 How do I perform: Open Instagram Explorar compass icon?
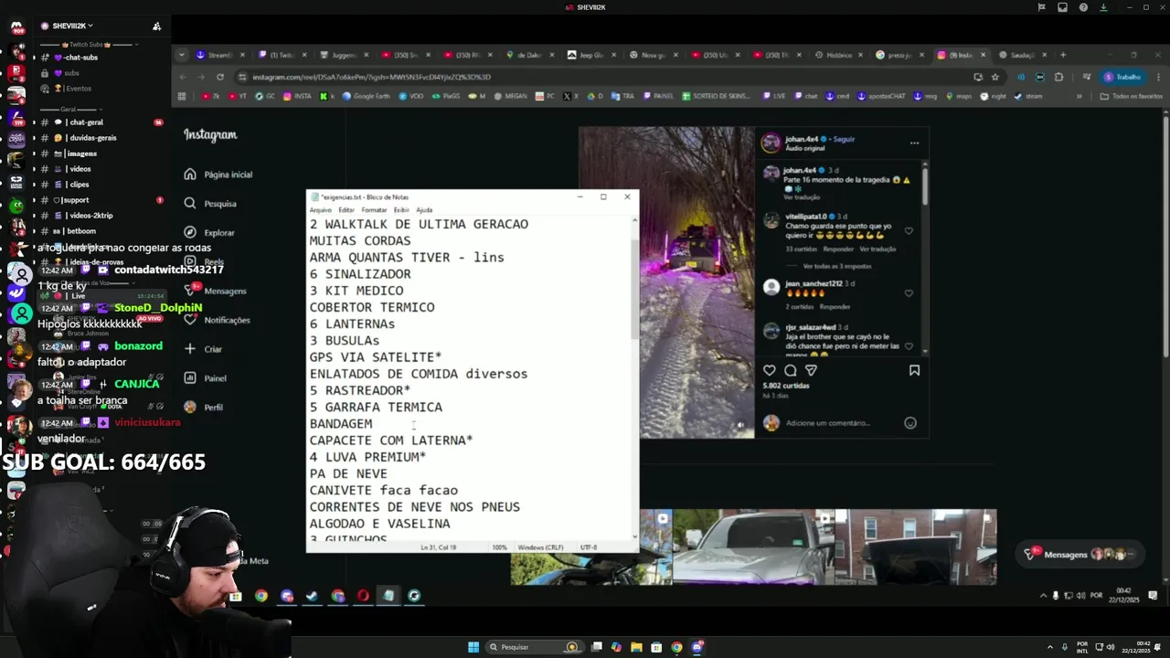[x=190, y=232]
